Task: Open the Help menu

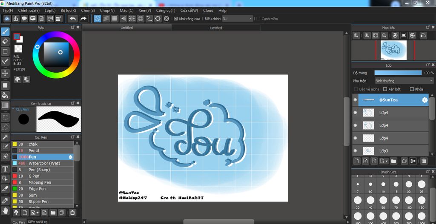Action: pyautogui.click(x=222, y=11)
